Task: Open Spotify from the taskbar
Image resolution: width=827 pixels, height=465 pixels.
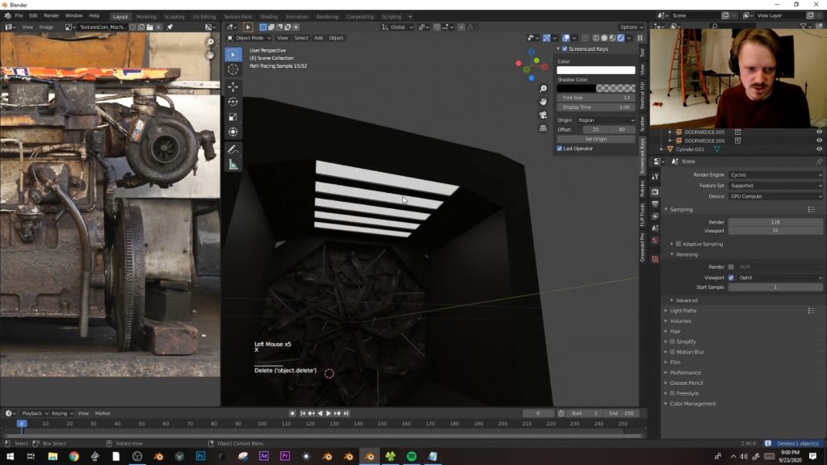Action: pos(411,457)
